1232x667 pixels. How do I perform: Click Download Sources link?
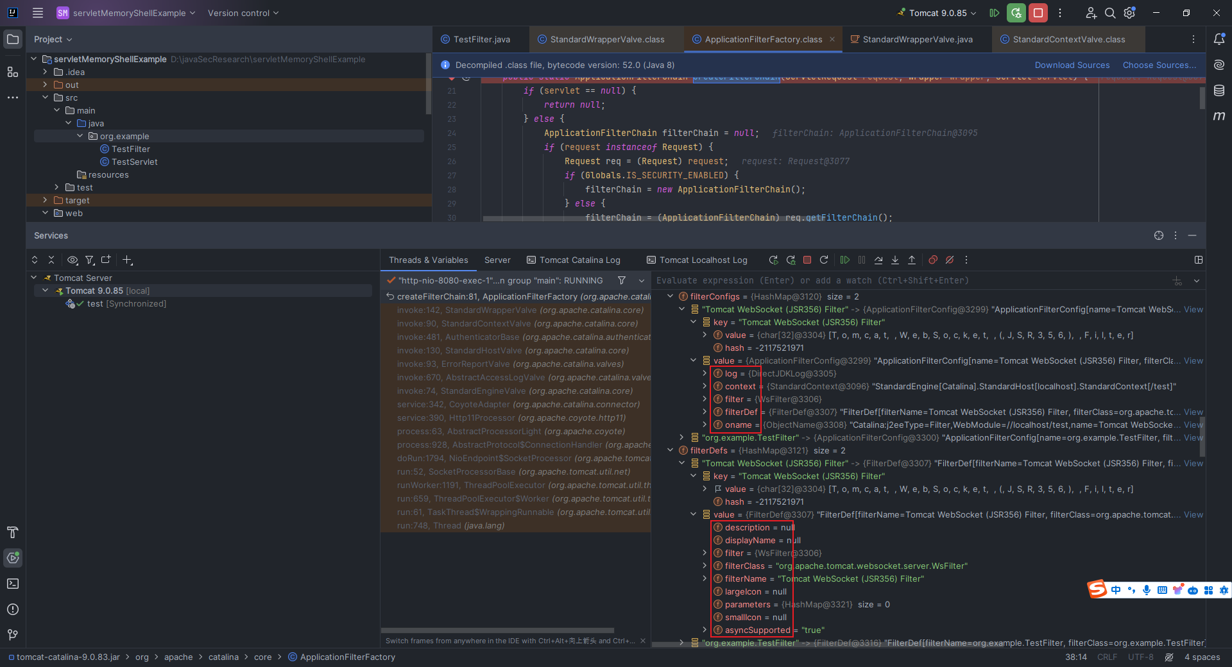pyautogui.click(x=1072, y=65)
